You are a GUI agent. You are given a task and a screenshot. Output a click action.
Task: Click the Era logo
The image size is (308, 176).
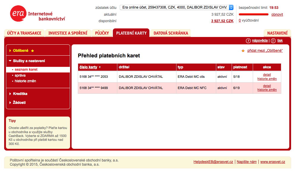(x=18, y=13)
